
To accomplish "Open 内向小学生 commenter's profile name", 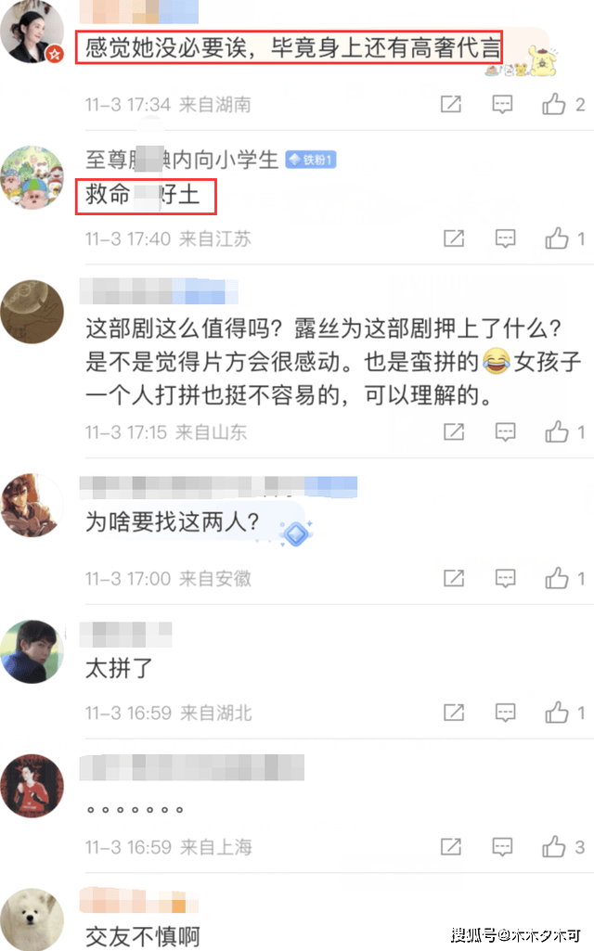I will tap(181, 161).
